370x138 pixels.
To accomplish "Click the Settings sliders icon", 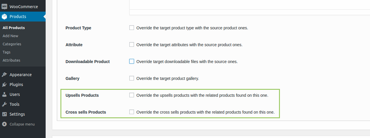I will coord(4,114).
